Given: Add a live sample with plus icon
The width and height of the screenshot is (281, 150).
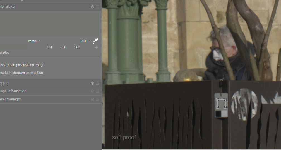Looking at the screenshot, I should (96, 47).
